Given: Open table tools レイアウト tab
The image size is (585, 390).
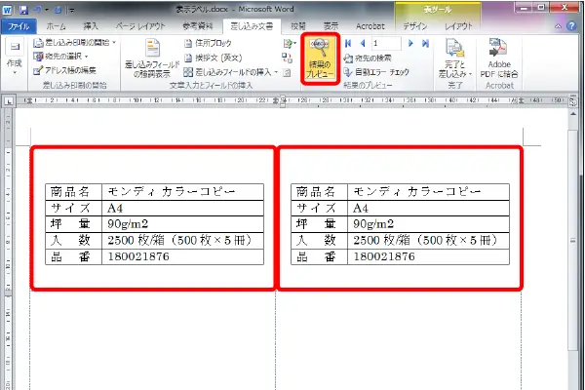Looking at the screenshot, I should click(458, 26).
